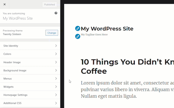174x108 pixels.
Task: Click the pencil edit icon beside tagline
Action: pos(78,36)
